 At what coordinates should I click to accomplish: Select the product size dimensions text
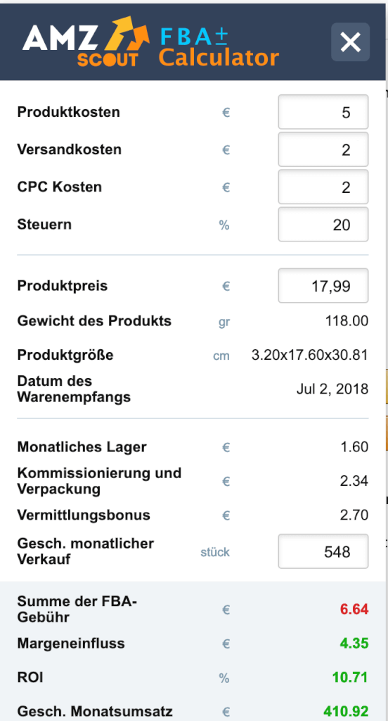click(x=310, y=355)
